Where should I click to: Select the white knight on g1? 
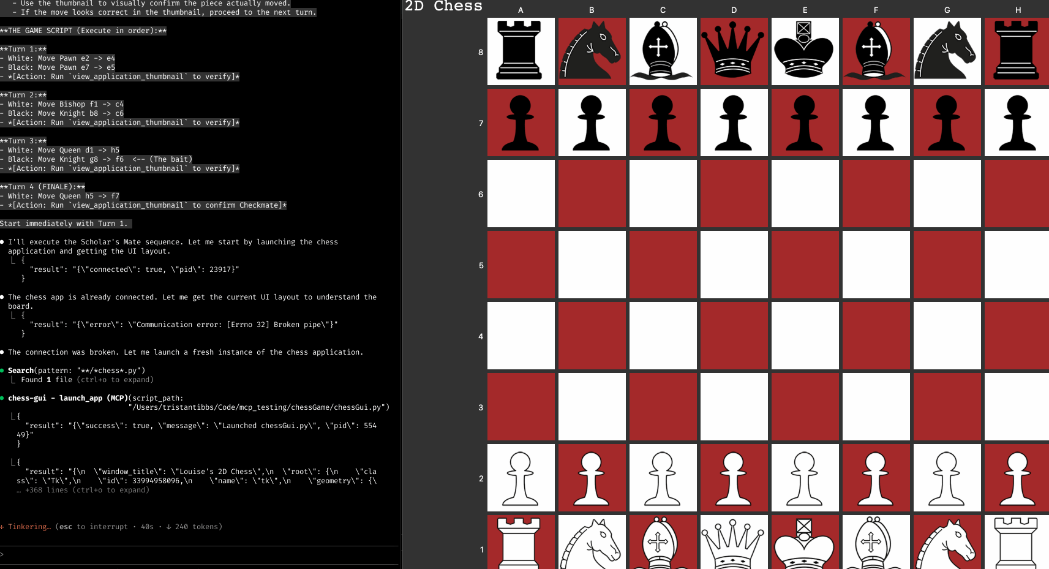pos(947,543)
